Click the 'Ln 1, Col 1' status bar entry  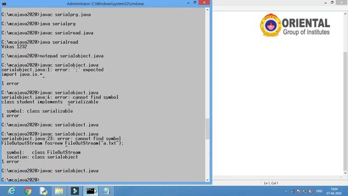(x=271, y=183)
